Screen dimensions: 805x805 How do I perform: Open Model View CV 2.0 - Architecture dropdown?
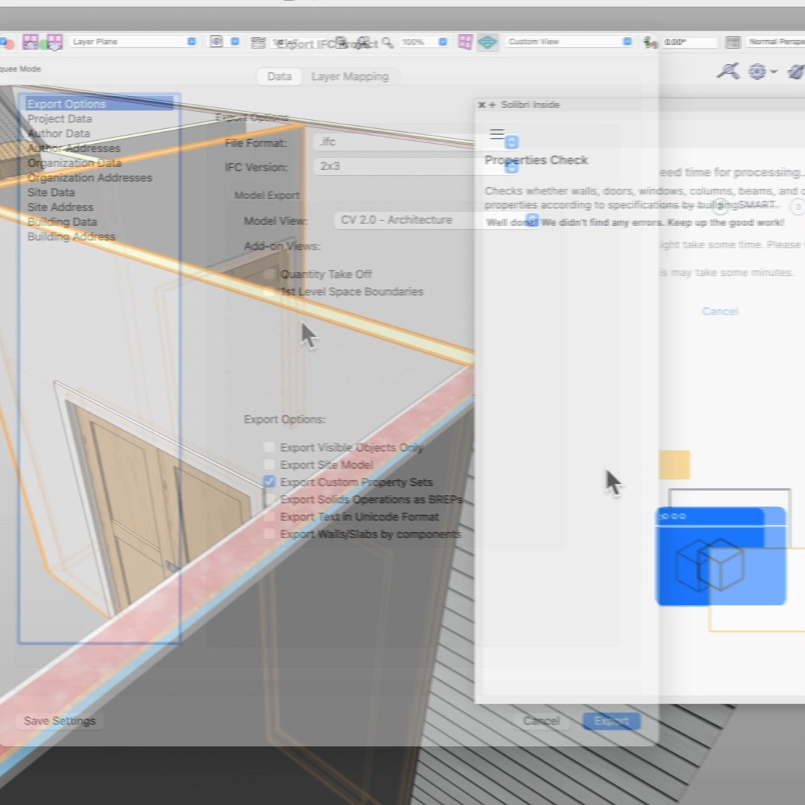[x=437, y=220]
